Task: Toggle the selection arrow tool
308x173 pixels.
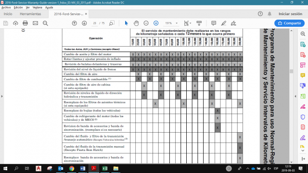Action: [126, 23]
